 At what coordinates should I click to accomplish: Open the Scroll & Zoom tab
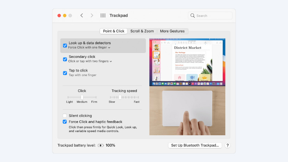point(142,31)
